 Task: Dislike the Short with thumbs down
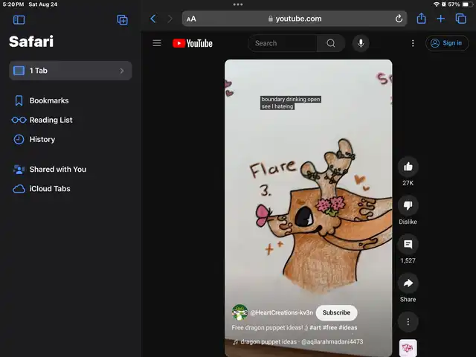pos(408,205)
